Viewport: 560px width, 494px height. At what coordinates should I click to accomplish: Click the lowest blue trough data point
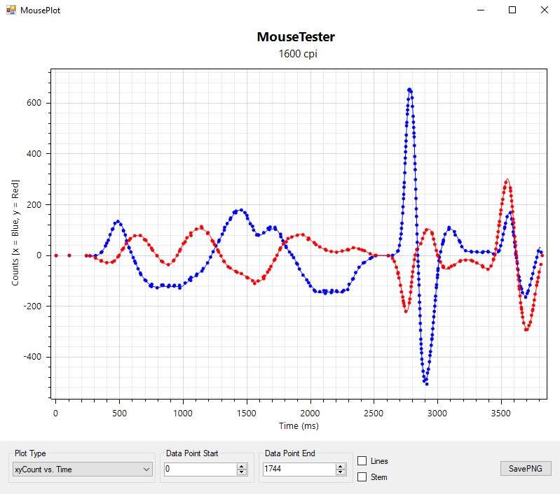coord(425,383)
